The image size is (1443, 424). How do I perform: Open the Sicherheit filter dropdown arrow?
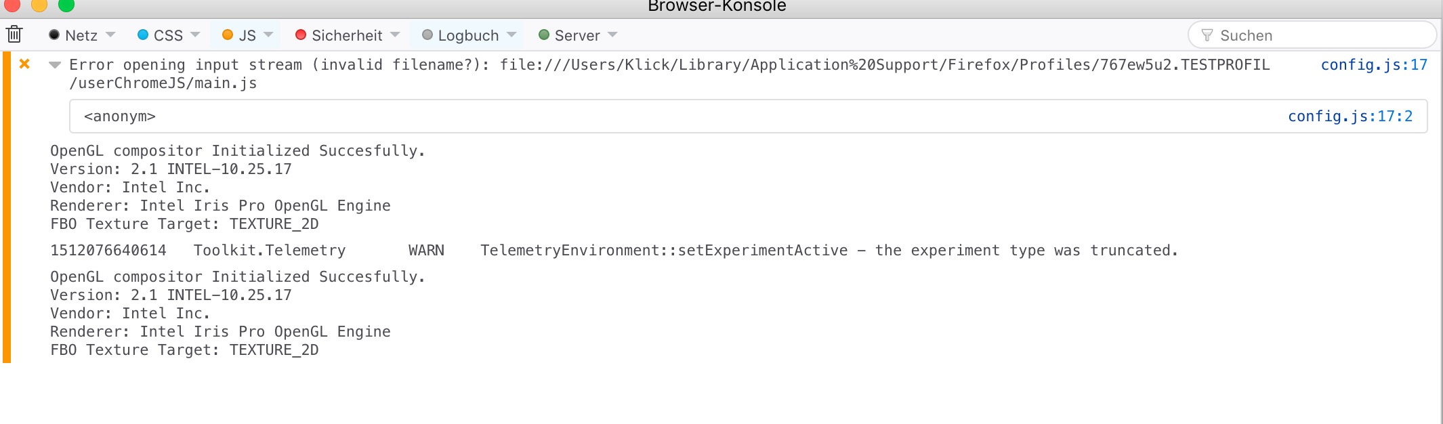point(395,35)
